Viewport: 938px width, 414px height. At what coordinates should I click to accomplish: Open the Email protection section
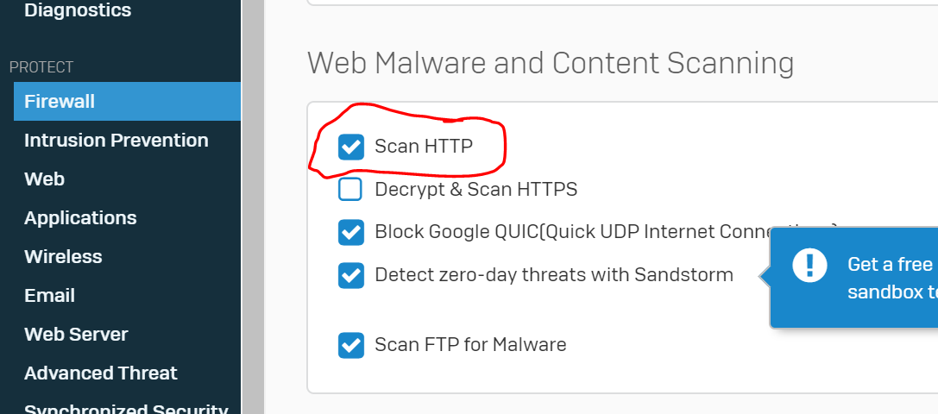49,296
